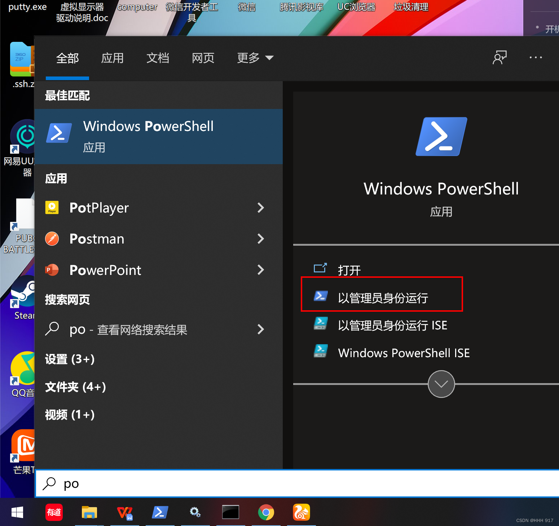
Task: Expand PowerPoint result with its chevron
Action: 261,270
